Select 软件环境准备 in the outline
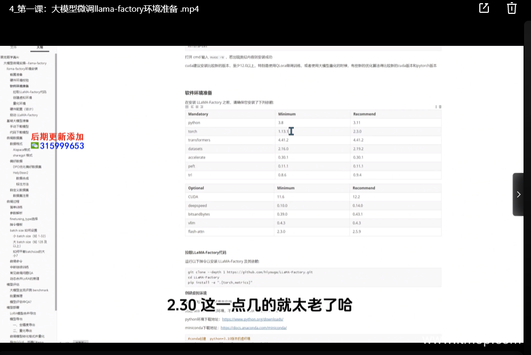The height and width of the screenshot is (355, 531). 19,86
